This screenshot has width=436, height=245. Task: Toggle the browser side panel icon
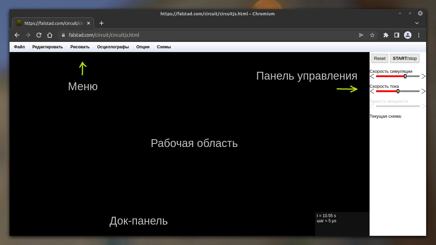[397, 35]
